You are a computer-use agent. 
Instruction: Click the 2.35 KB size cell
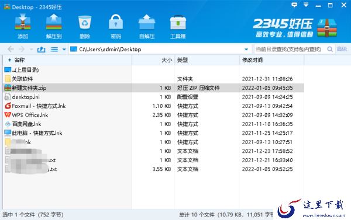(x=161, y=115)
